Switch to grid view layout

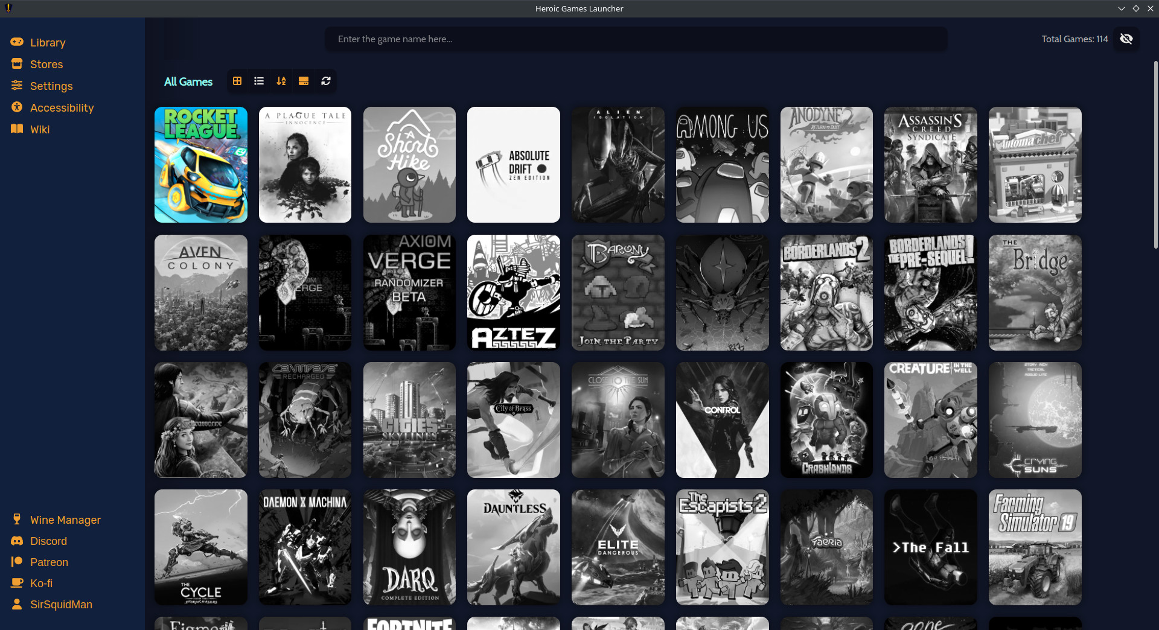[x=237, y=81]
